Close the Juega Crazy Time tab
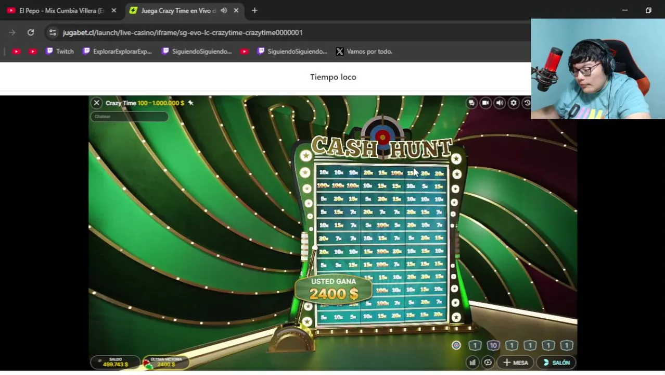The width and height of the screenshot is (665, 375). click(236, 10)
